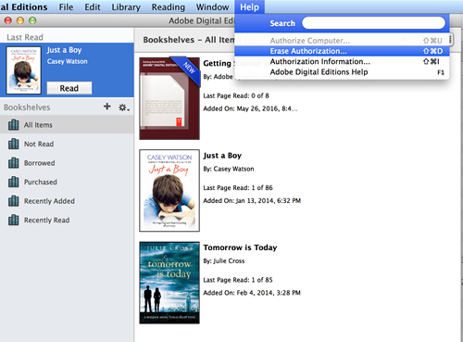
Task: Select the Recently Added bookshelf label
Action: (49, 201)
